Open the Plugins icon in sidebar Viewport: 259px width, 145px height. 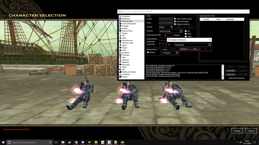coord(120,77)
